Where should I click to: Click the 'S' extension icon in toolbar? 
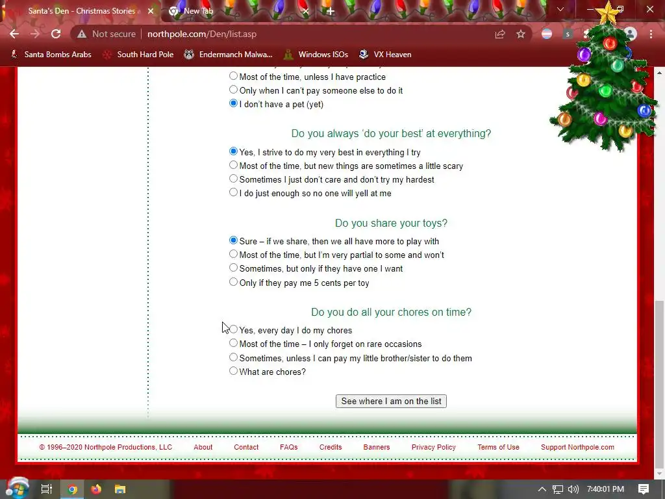[x=568, y=34]
